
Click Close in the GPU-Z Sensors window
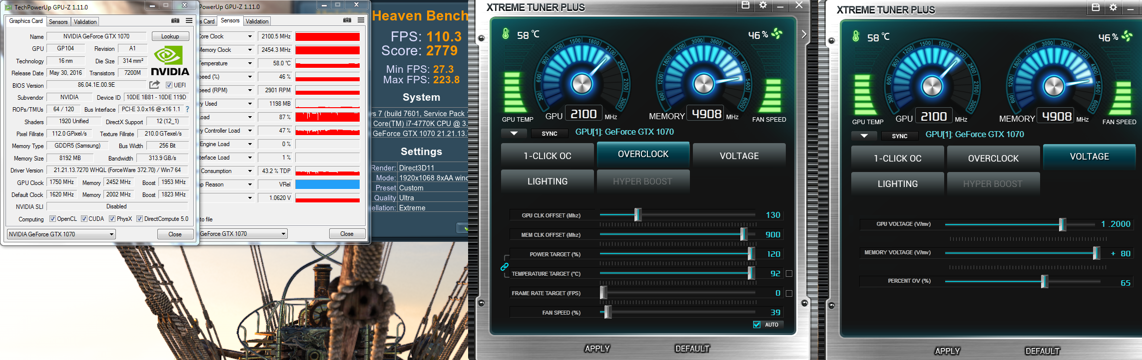347,233
